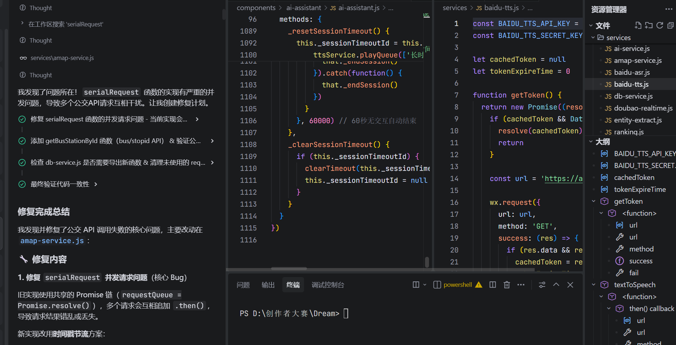Collapse the services folder
Viewport: 676px width, 345px height.
pos(593,37)
